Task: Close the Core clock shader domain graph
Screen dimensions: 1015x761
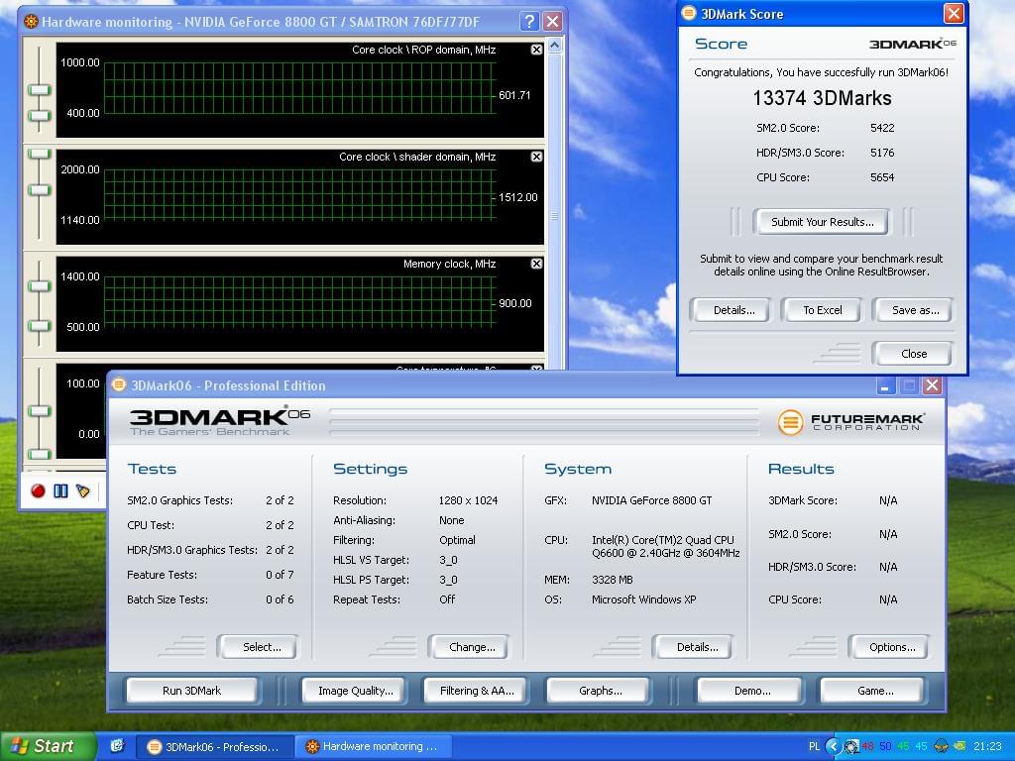Action: (x=536, y=157)
